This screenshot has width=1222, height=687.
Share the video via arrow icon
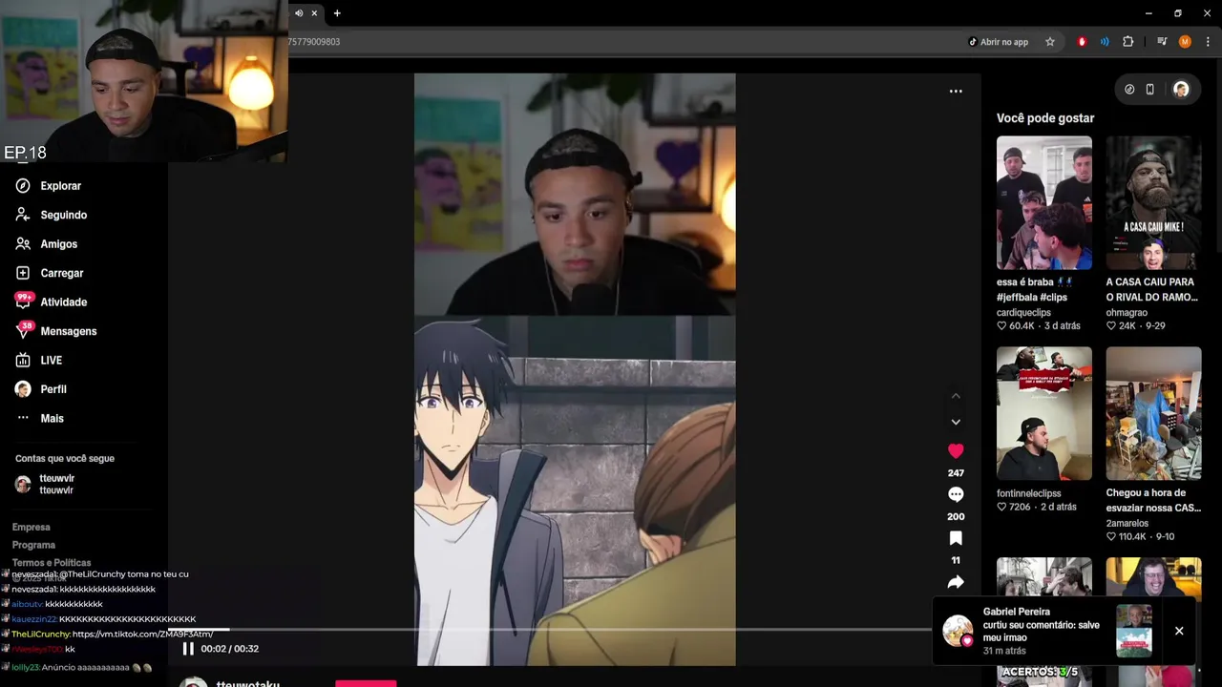(x=956, y=582)
